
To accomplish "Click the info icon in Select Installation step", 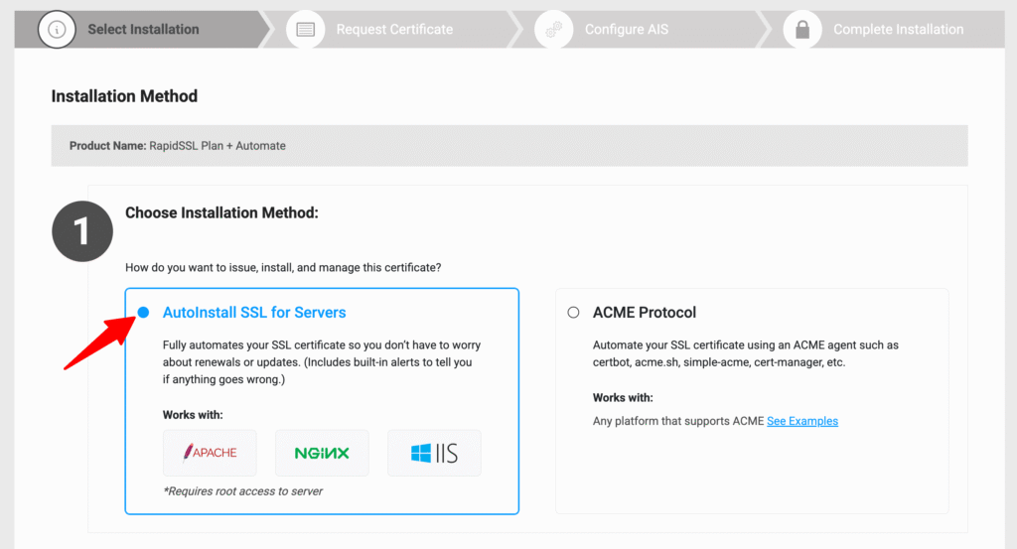I will click(x=57, y=29).
